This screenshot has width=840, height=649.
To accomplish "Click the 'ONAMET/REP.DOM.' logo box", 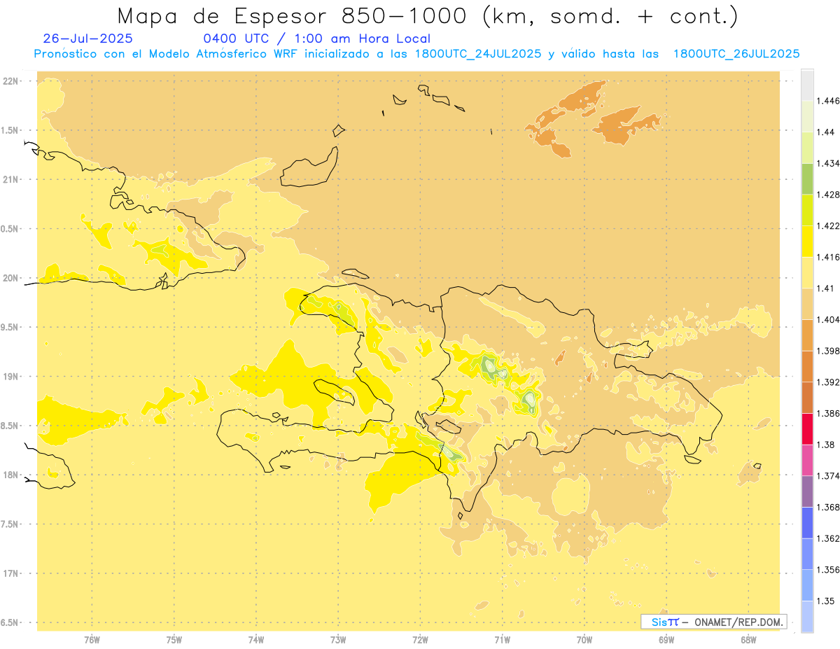I will pyautogui.click(x=714, y=622).
